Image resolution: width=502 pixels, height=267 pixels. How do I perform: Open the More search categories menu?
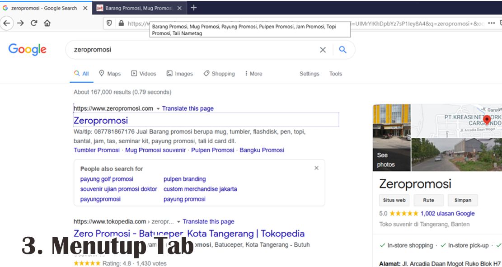point(254,74)
